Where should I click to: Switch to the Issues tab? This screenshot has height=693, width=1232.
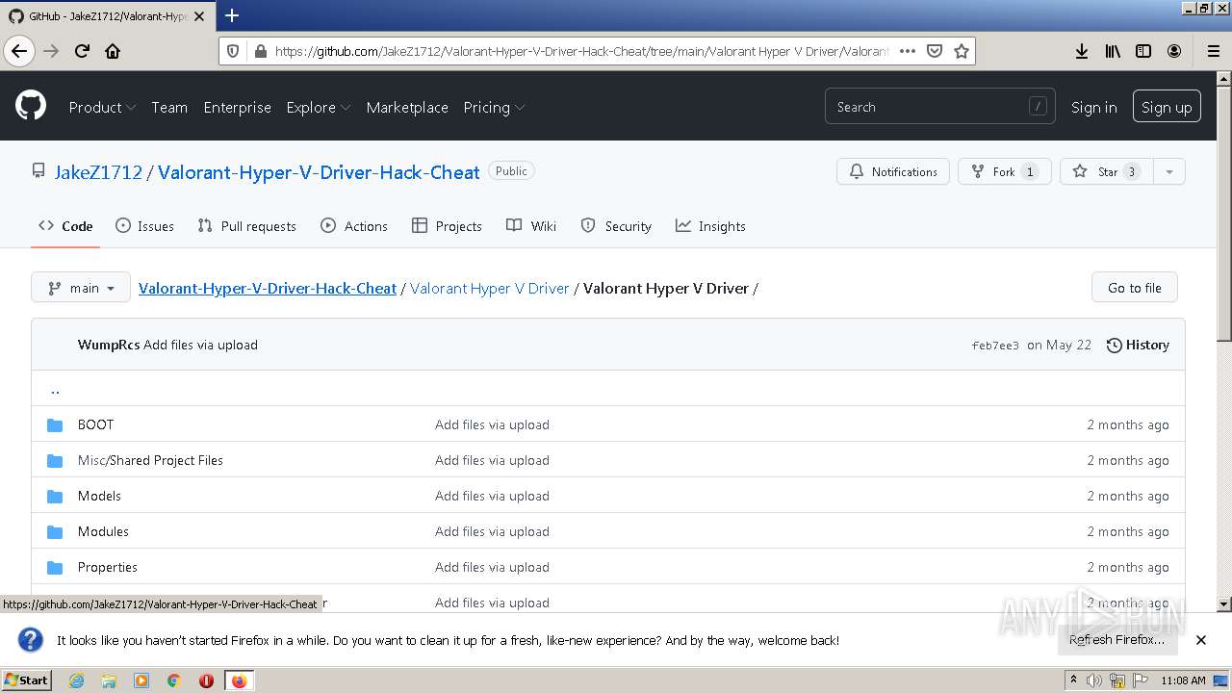click(144, 226)
